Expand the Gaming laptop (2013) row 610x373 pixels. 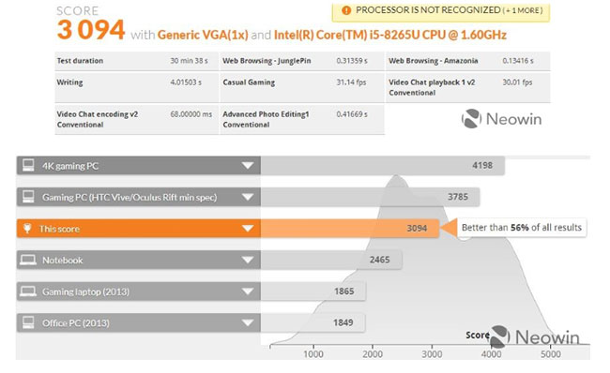tap(248, 291)
